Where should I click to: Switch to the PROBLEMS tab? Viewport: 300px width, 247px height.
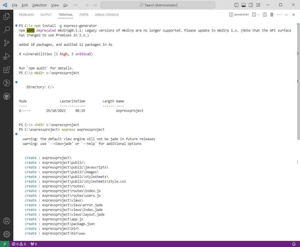pos(26,15)
